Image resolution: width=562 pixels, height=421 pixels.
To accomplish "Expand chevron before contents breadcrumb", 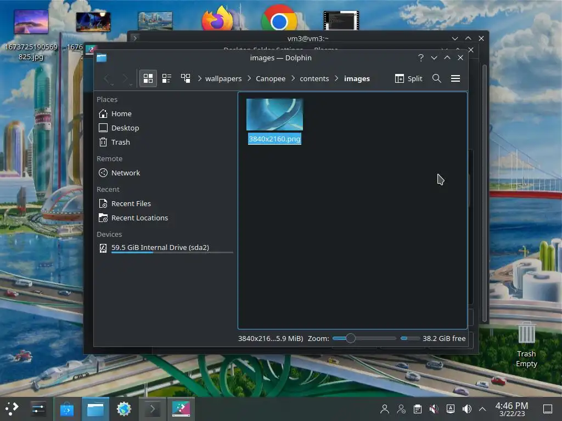I will click(x=293, y=78).
